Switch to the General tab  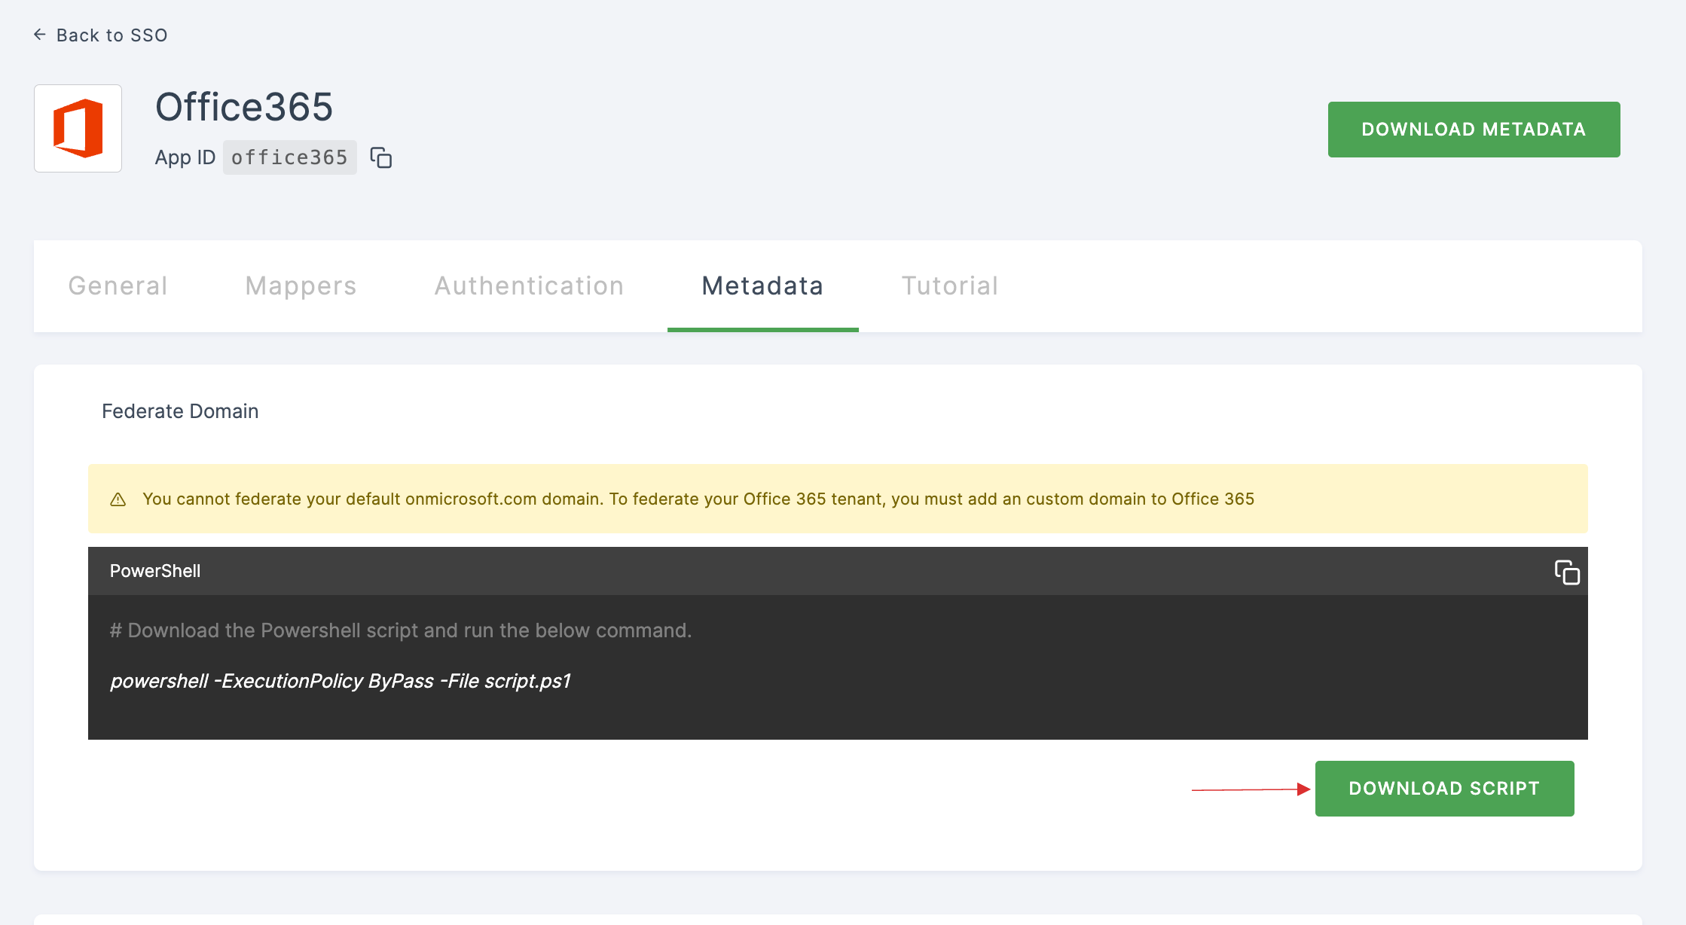point(118,286)
